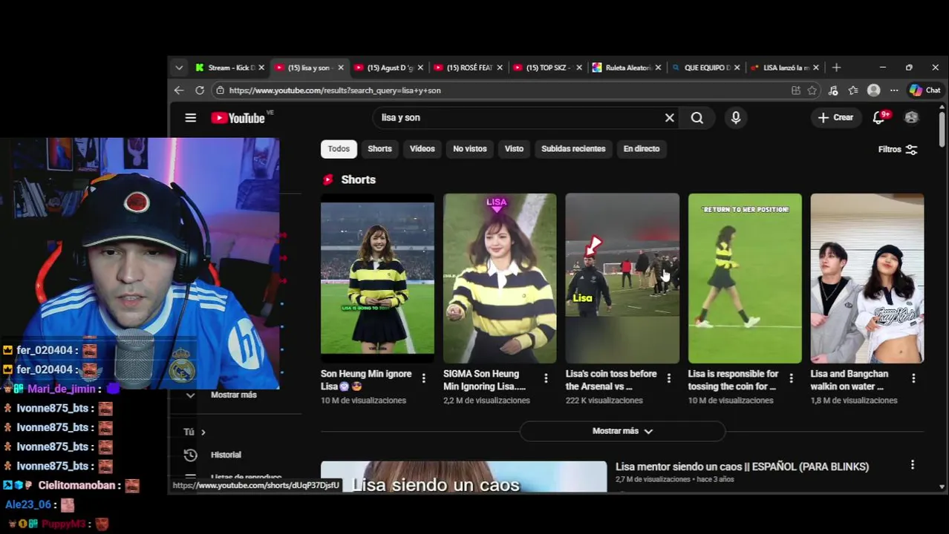Click the page vertical scrollbar
Viewport: 949px width, 534px height.
tap(942, 128)
